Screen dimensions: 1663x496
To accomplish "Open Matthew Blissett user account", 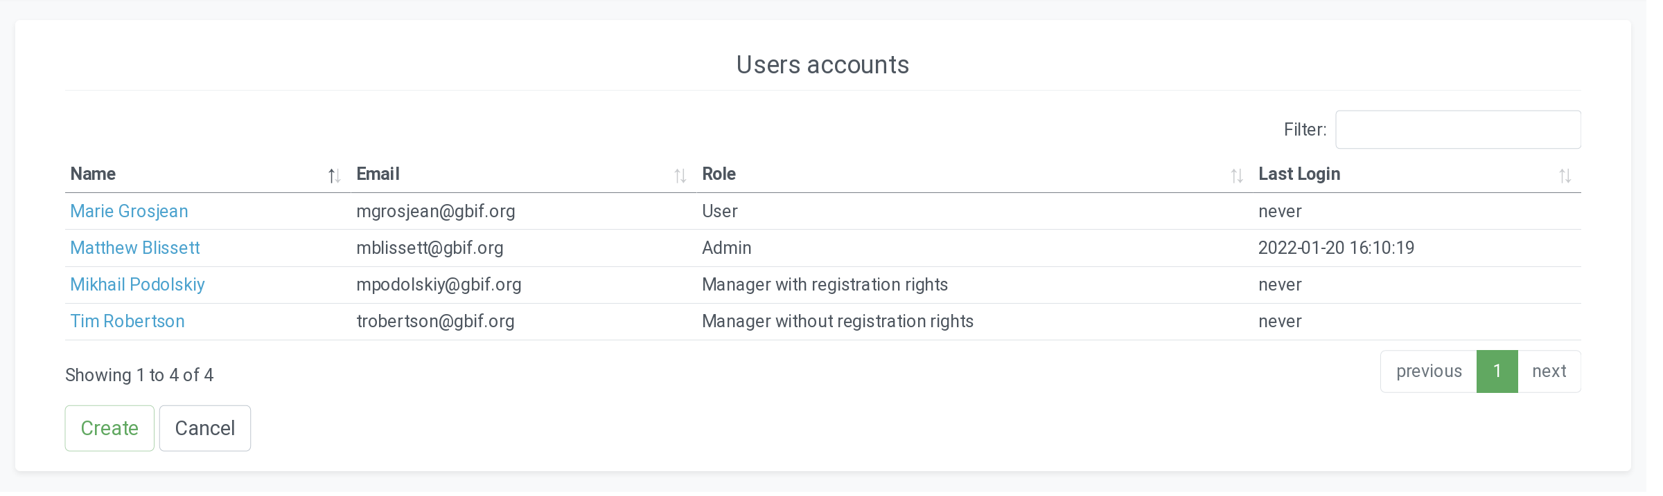I will pyautogui.click(x=135, y=248).
